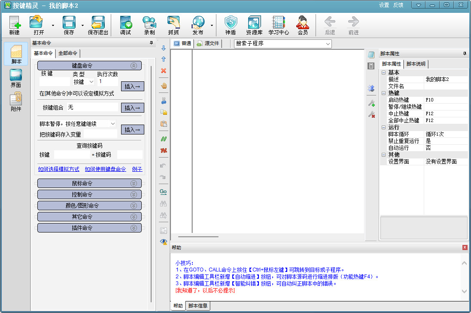The width and height of the screenshot is (471, 313).
Task: Close the 帮助 panel with red X
Action: click(465, 247)
